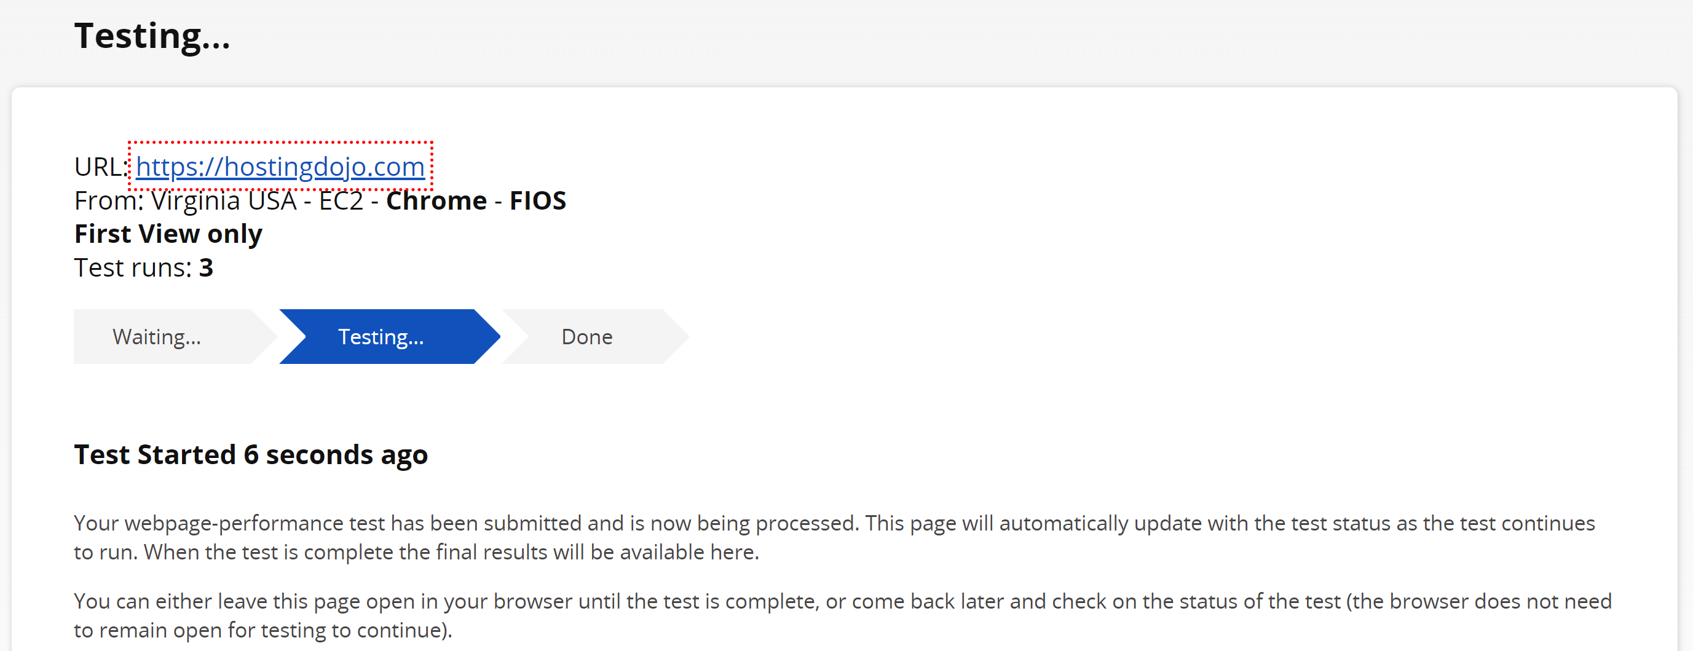Click the "First View only" text

coord(168,234)
